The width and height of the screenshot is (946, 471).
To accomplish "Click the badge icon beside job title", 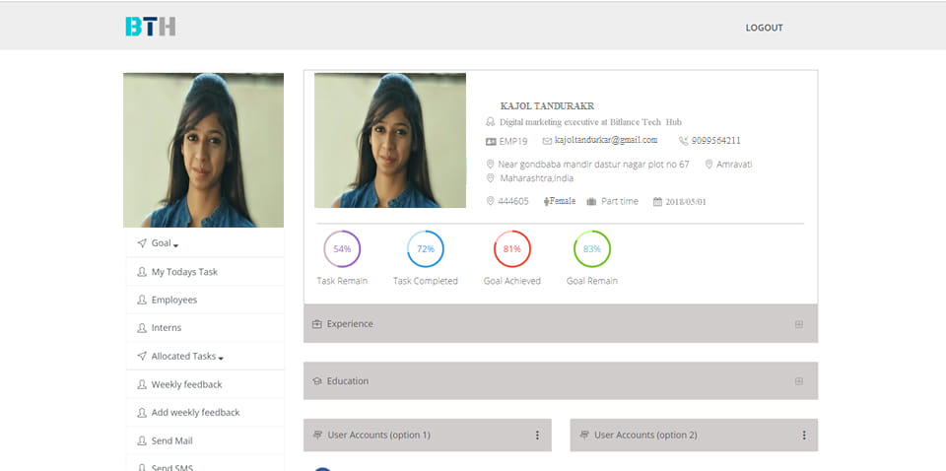I will tap(491, 122).
